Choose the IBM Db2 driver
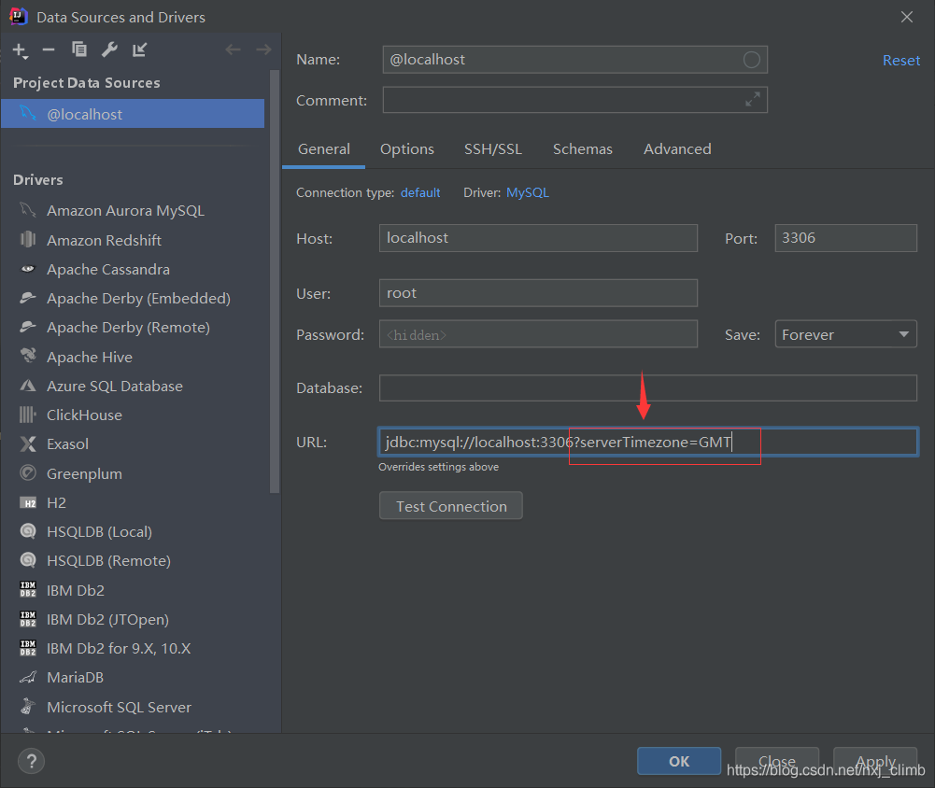 coord(75,590)
